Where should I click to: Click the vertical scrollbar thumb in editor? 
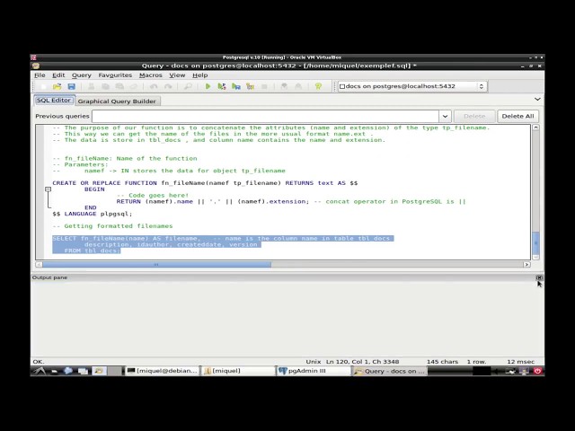click(535, 242)
